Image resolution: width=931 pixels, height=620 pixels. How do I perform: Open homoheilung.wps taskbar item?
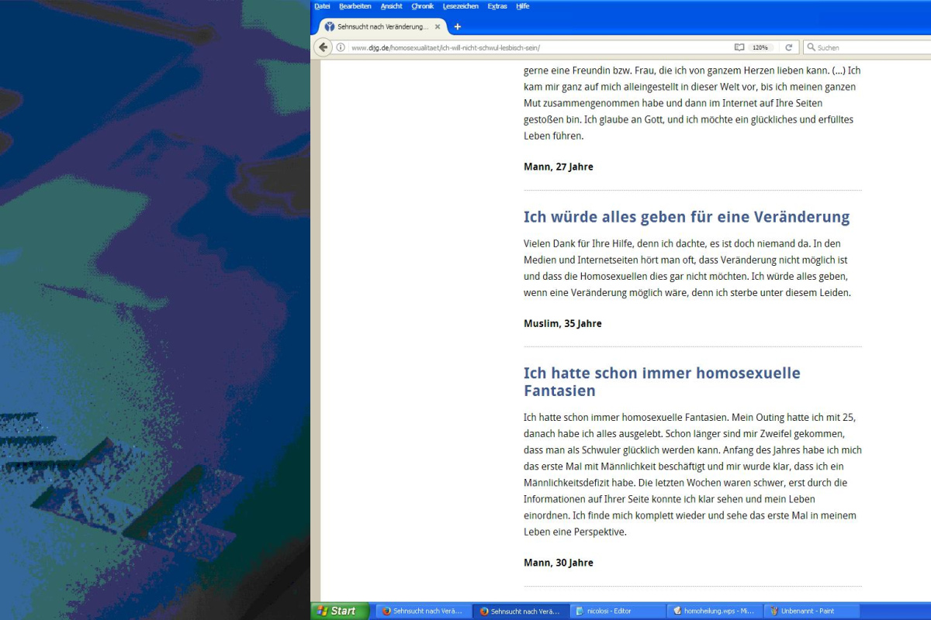tap(715, 611)
